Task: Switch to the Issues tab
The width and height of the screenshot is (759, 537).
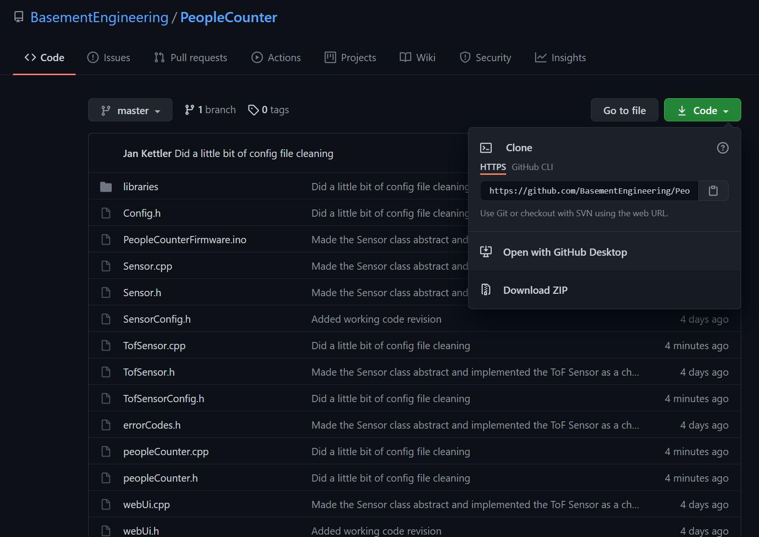Action: pyautogui.click(x=109, y=58)
